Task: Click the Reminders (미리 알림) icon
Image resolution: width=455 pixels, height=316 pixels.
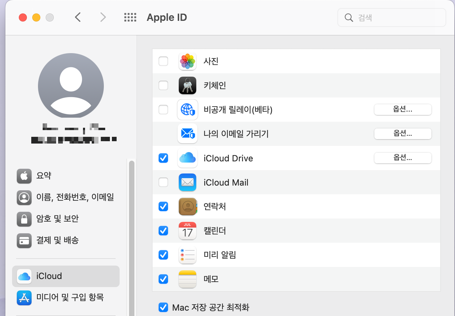Action: [x=188, y=255]
